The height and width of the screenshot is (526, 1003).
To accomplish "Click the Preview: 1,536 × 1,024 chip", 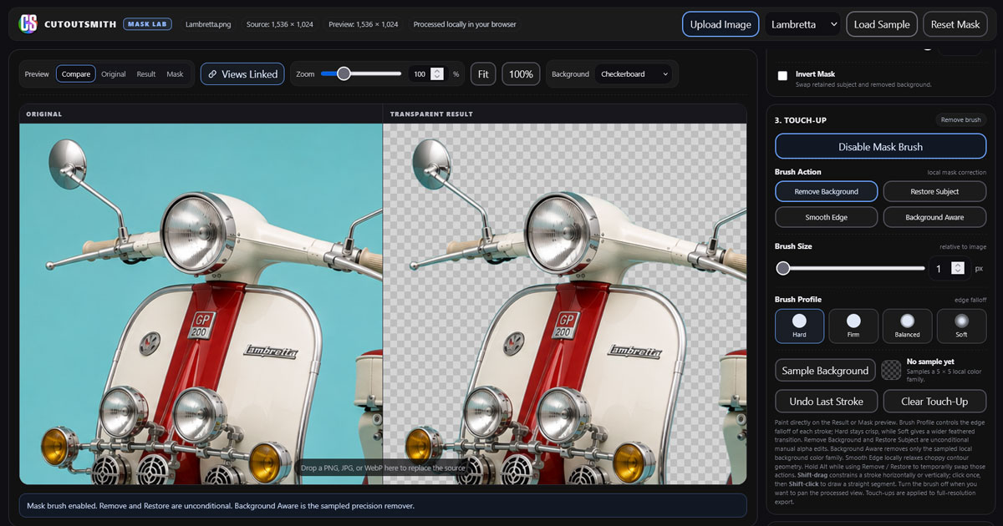I will pos(364,24).
